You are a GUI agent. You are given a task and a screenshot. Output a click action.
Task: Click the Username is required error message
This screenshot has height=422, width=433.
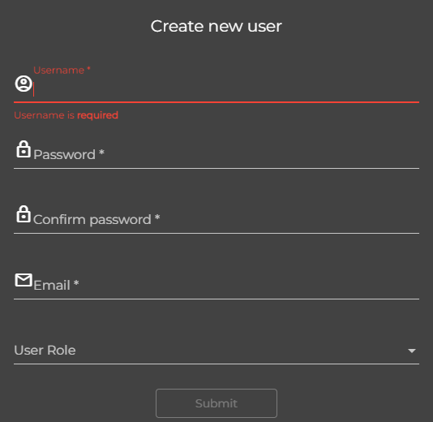coord(66,115)
